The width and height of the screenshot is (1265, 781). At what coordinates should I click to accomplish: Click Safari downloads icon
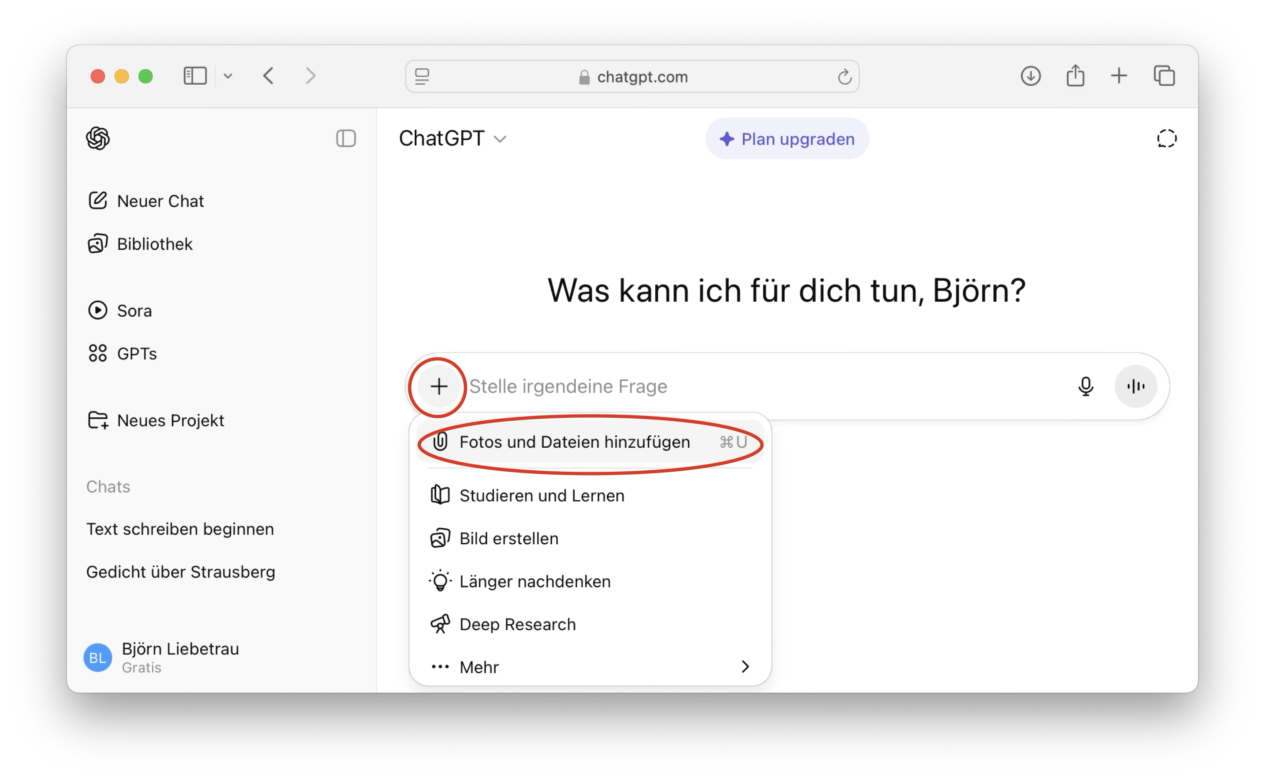(1030, 76)
